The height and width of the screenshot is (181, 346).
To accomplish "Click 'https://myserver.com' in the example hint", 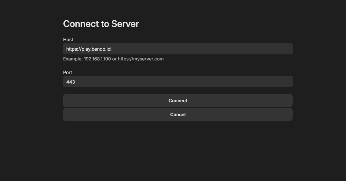I will pos(140,59).
